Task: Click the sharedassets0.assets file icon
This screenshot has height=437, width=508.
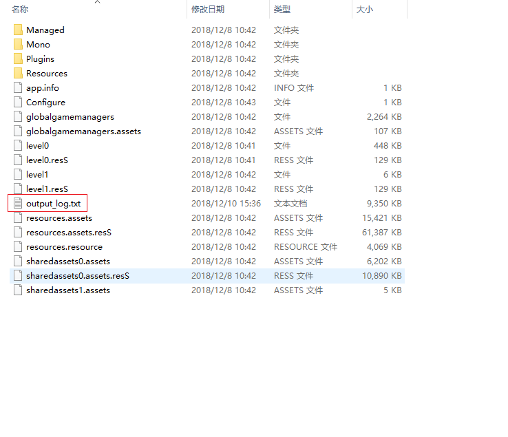Action: click(18, 261)
